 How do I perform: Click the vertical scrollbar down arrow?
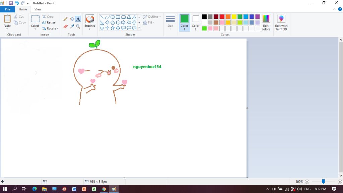[341, 176]
